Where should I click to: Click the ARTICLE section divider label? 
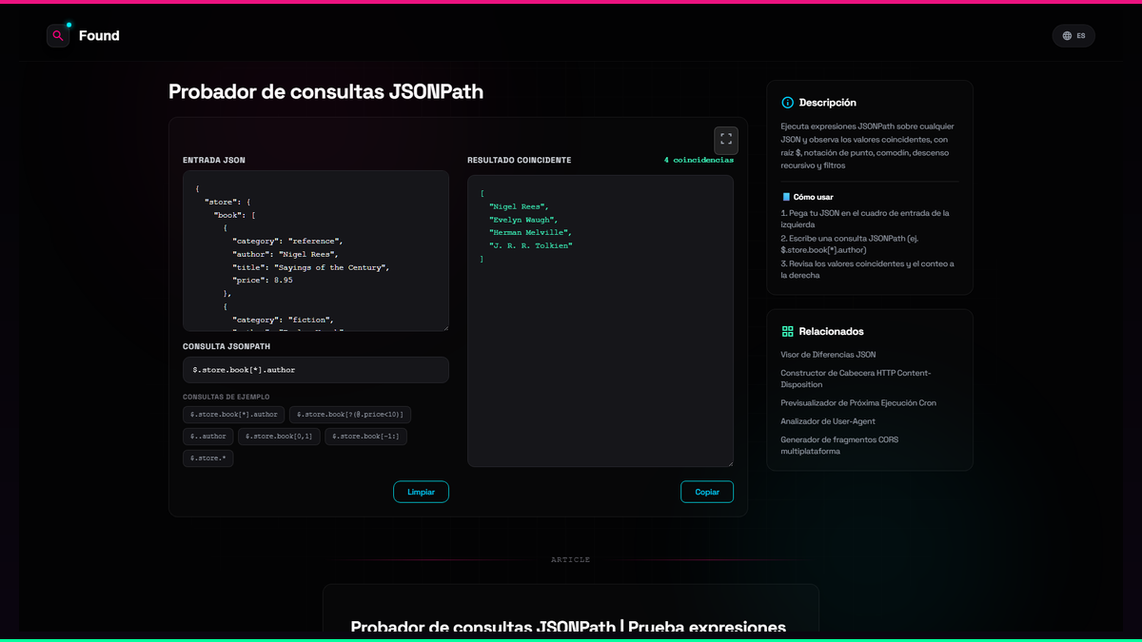571,559
